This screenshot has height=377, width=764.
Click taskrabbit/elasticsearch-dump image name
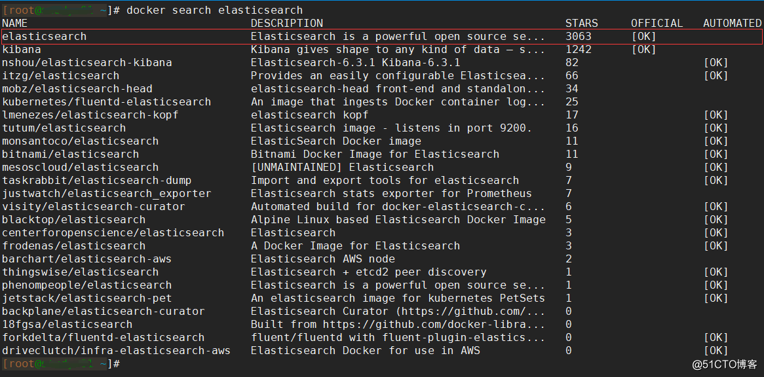coord(97,181)
